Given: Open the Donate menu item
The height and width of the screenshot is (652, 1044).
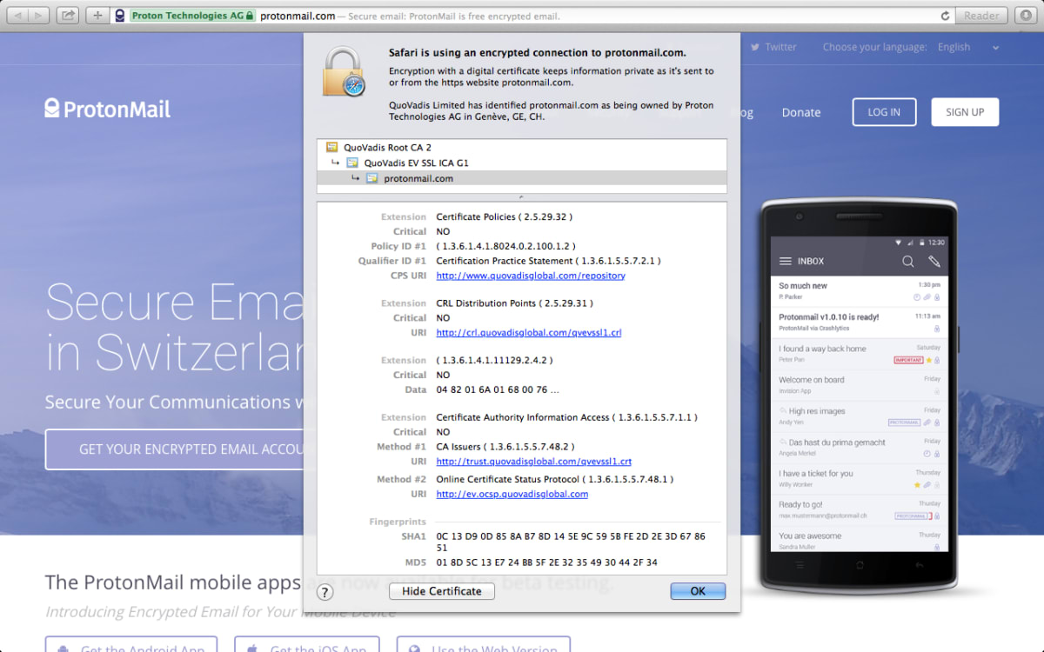Looking at the screenshot, I should (x=800, y=112).
